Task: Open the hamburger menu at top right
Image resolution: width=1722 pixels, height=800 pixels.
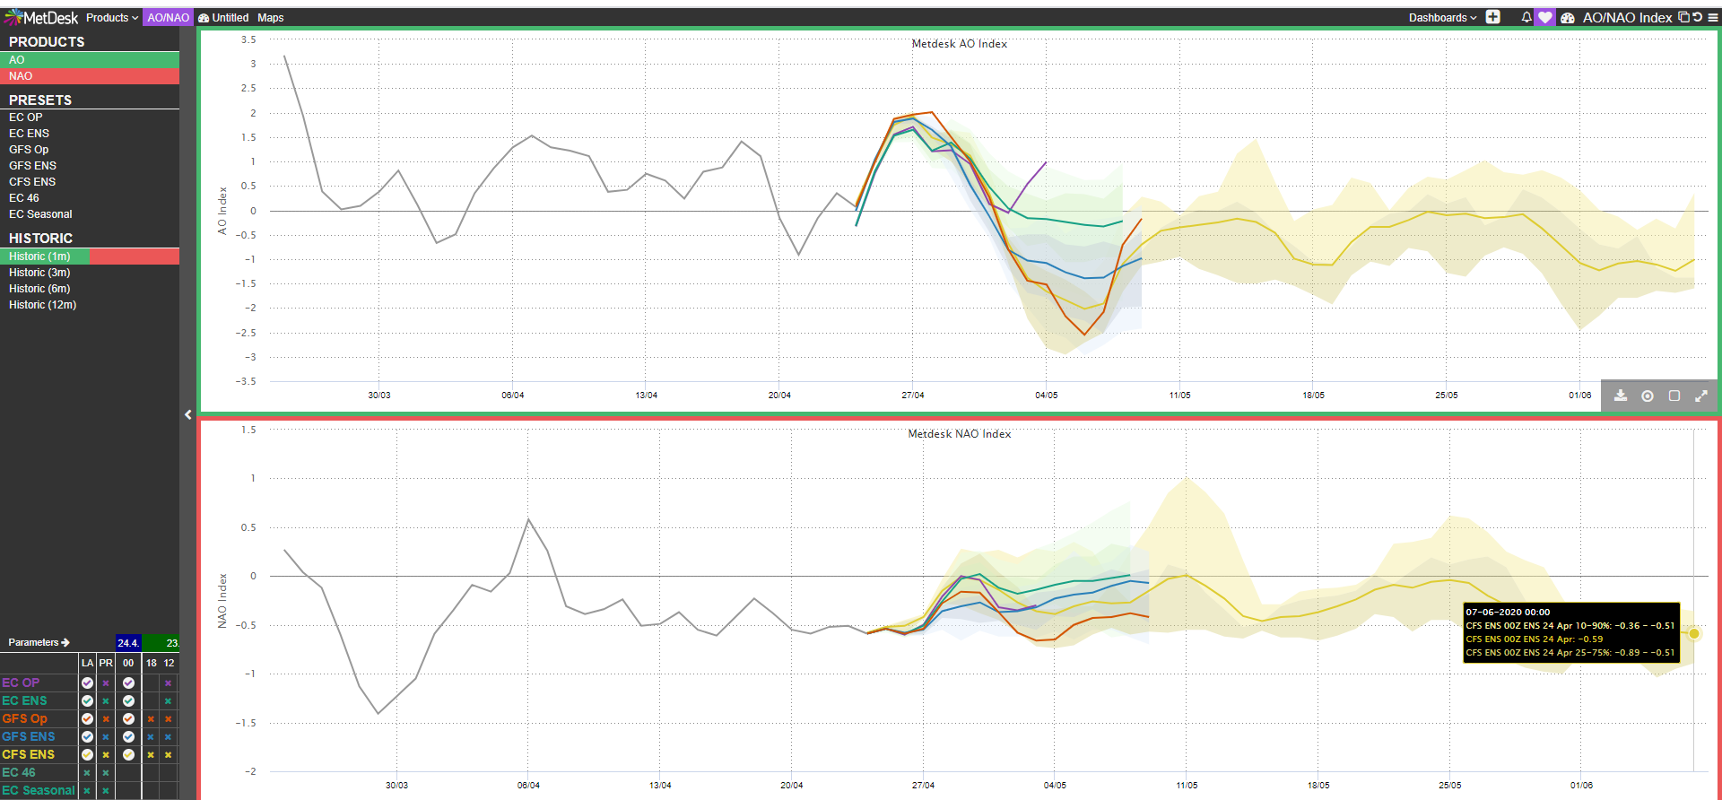Action: [x=1713, y=17]
